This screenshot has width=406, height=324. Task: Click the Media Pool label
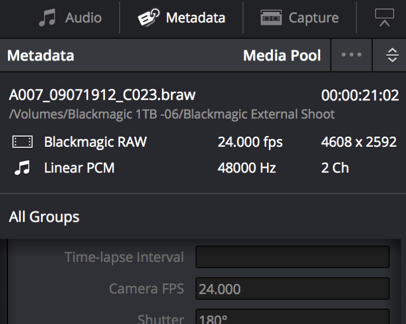pos(282,55)
